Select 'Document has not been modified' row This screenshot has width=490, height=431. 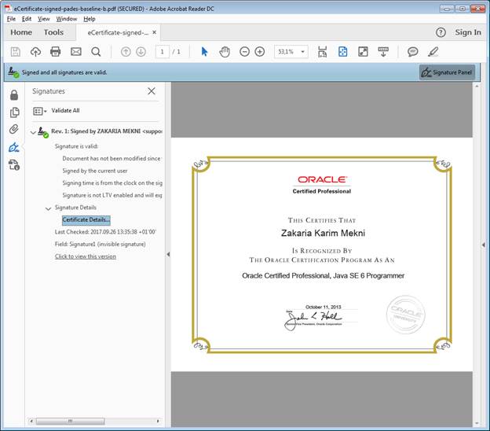pos(112,158)
